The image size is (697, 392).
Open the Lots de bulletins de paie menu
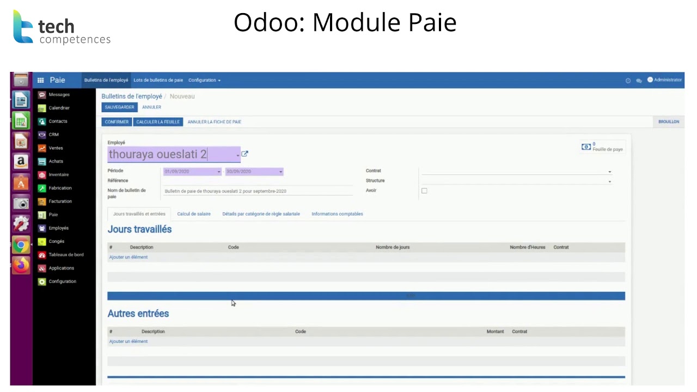(x=158, y=80)
